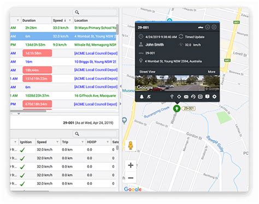Zoom in the map with plus button
This screenshot has height=204, width=259.
tap(131, 165)
